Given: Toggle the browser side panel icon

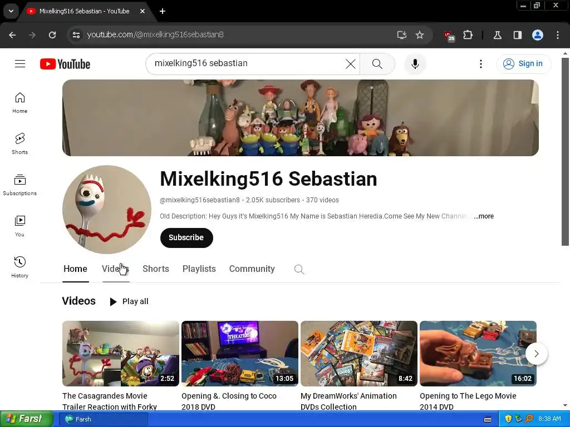Looking at the screenshot, I should [x=517, y=35].
